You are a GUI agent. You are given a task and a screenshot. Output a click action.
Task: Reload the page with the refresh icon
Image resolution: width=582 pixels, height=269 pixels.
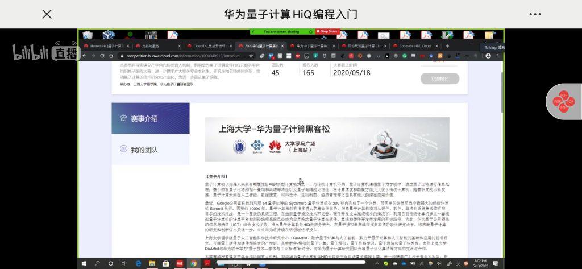pos(102,56)
